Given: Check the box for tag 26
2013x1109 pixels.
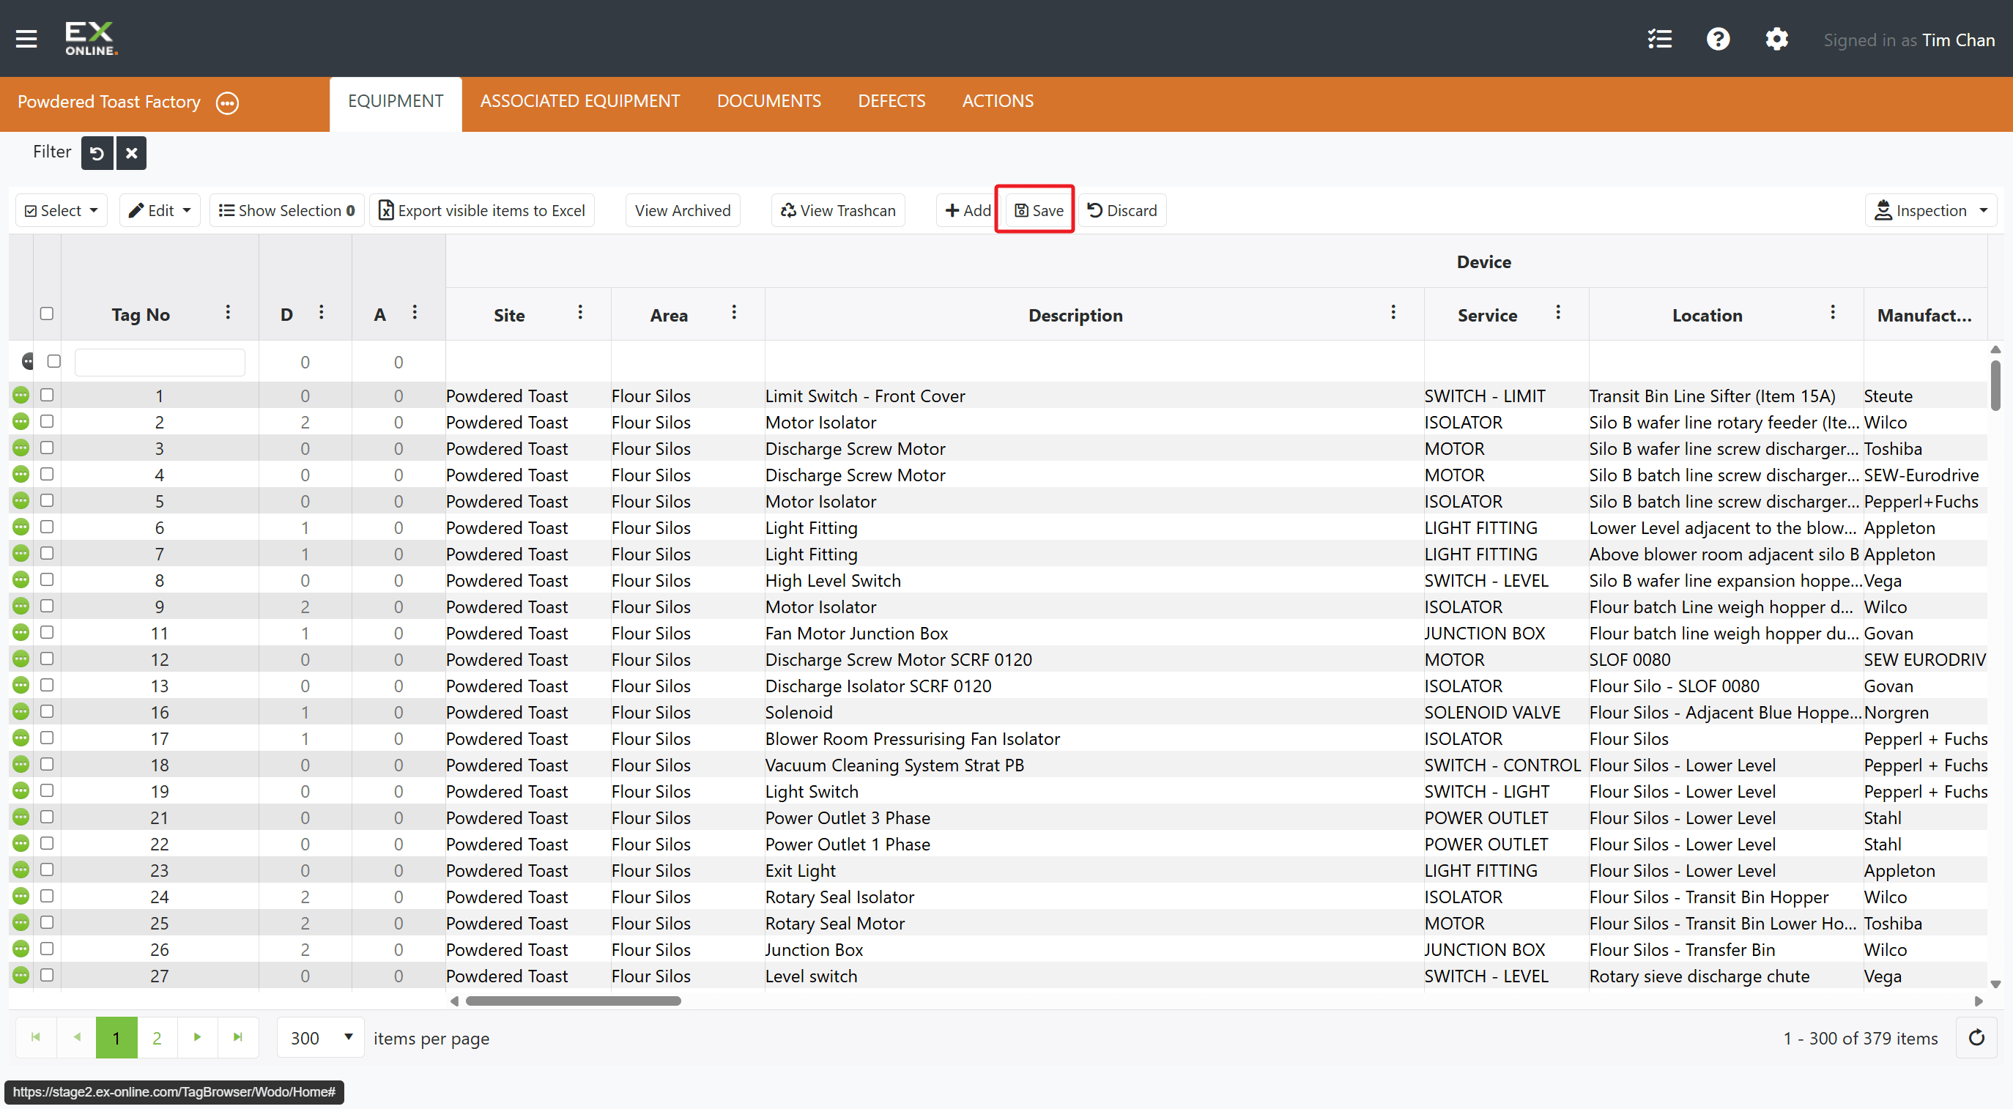Looking at the screenshot, I should pos(47,949).
